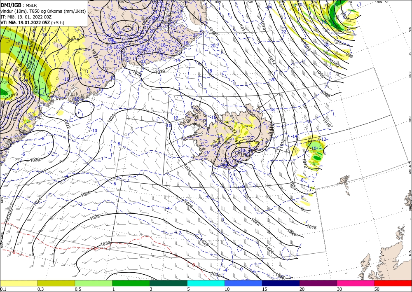Click the '15W' longitude label at top
Screen dimensions: 412x292
click(x=249, y=2)
